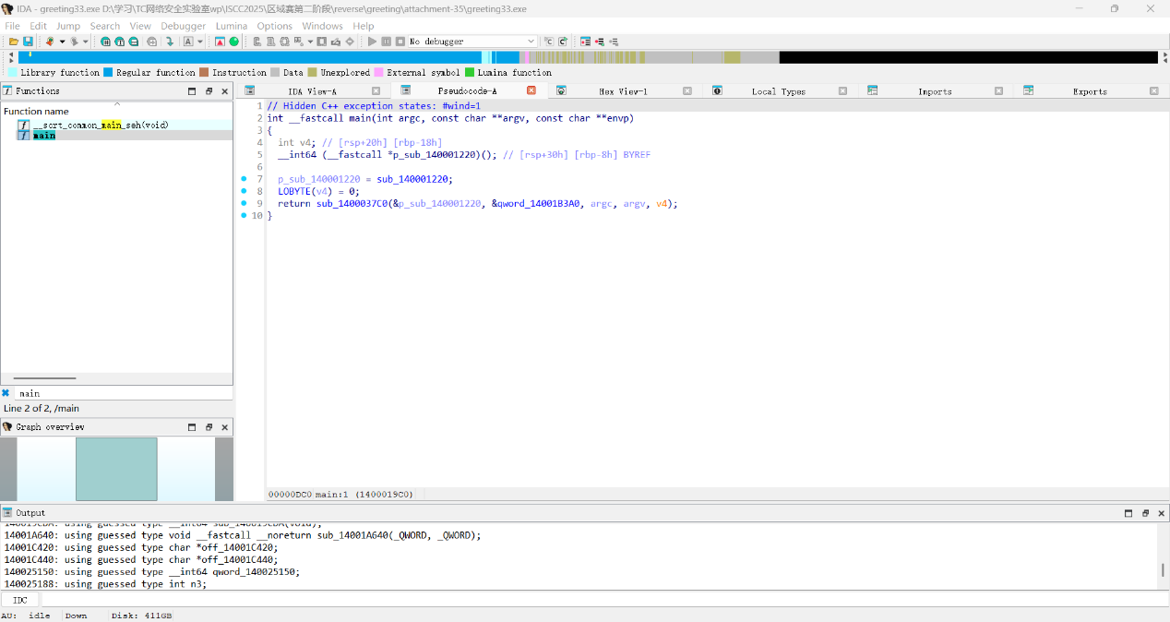Switch to the Local Types tab
The image size is (1170, 622).
coord(779,91)
